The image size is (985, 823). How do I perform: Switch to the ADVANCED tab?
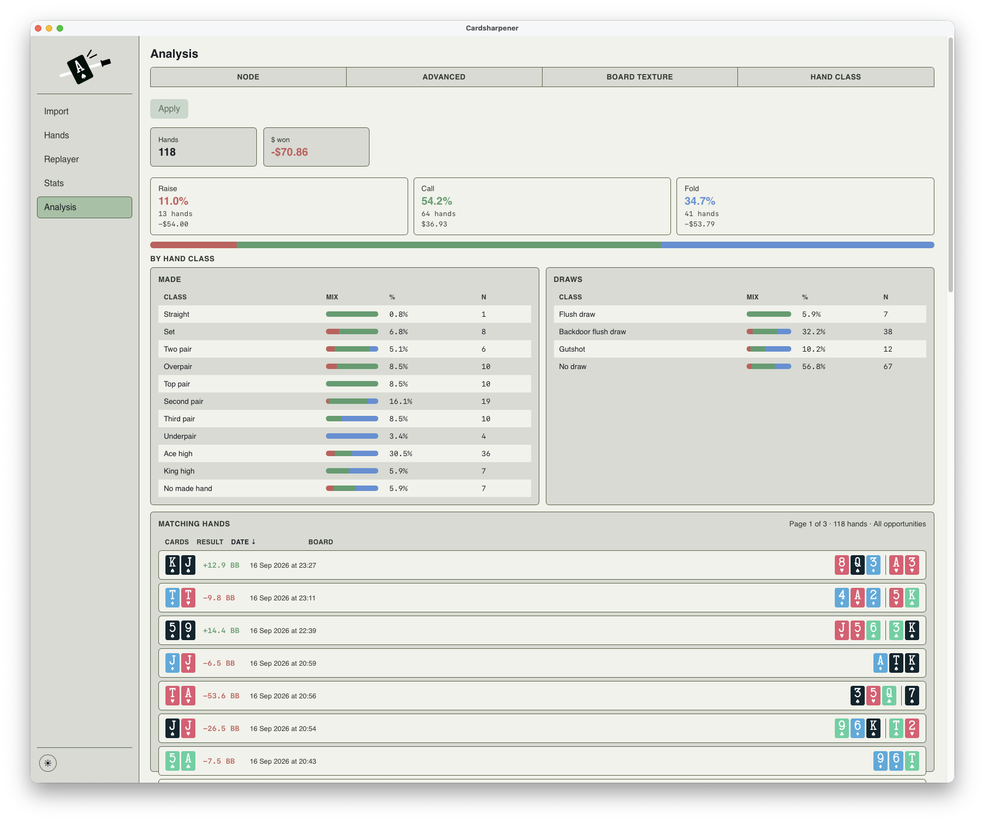444,77
